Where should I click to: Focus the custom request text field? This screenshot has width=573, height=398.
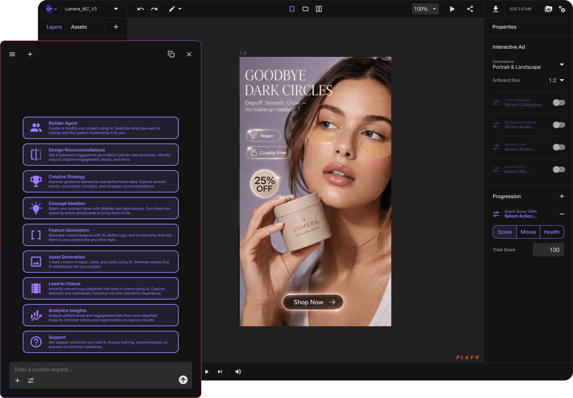point(101,369)
